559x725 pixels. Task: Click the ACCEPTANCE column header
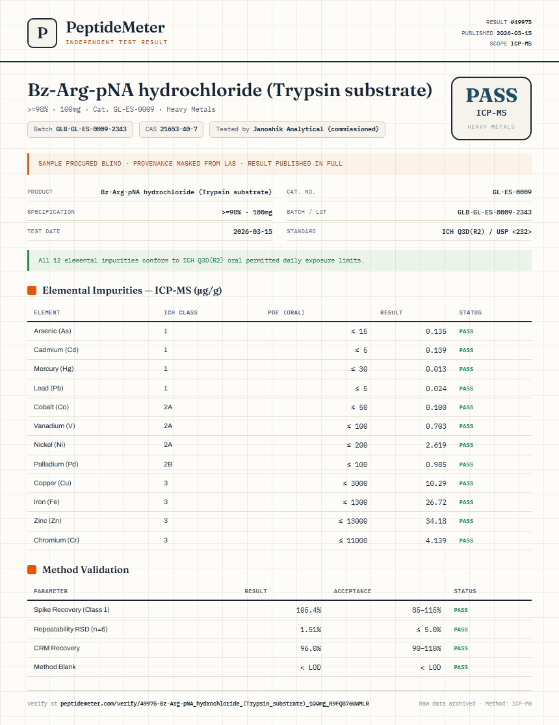click(x=352, y=591)
